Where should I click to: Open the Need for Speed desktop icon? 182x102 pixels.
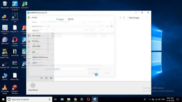(x=5, y=54)
